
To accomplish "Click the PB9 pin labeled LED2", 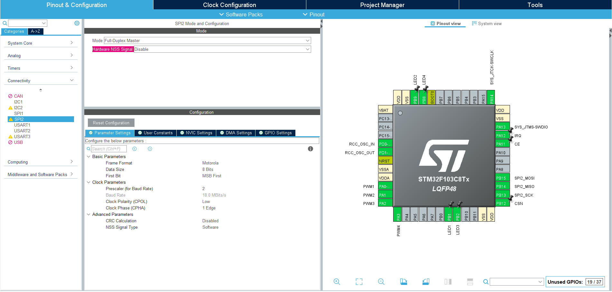I will click(x=415, y=97).
